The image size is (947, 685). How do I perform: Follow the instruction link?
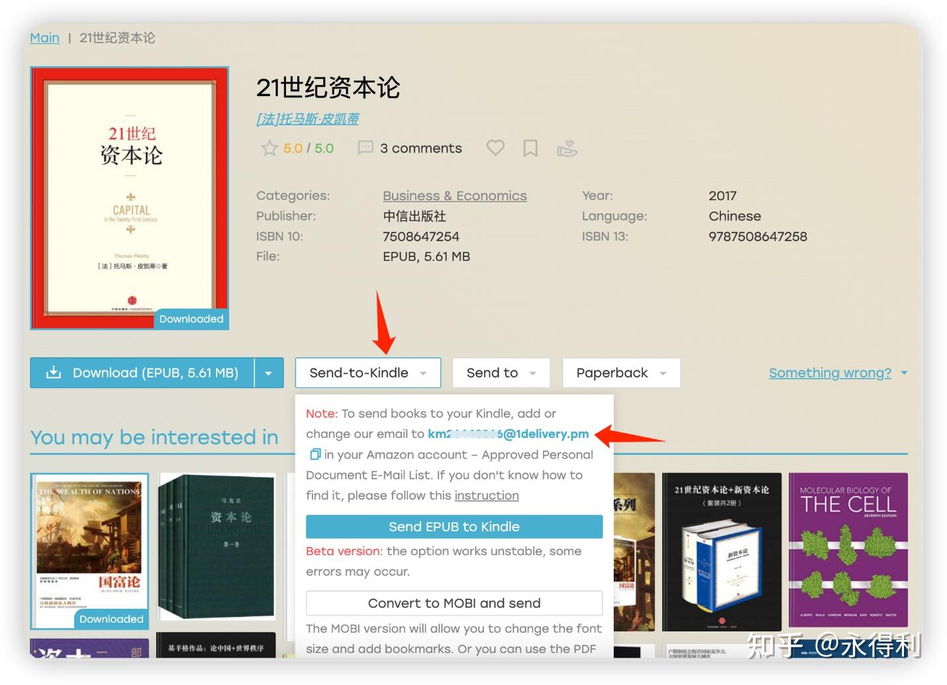coord(486,495)
